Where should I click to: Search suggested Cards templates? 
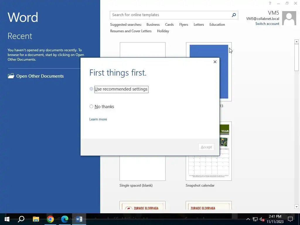tap(169, 25)
